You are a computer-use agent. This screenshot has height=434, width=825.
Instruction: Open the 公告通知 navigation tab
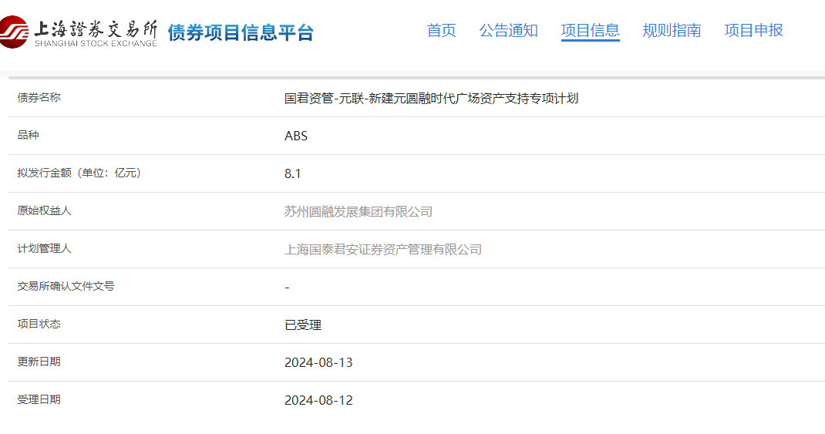point(508,31)
